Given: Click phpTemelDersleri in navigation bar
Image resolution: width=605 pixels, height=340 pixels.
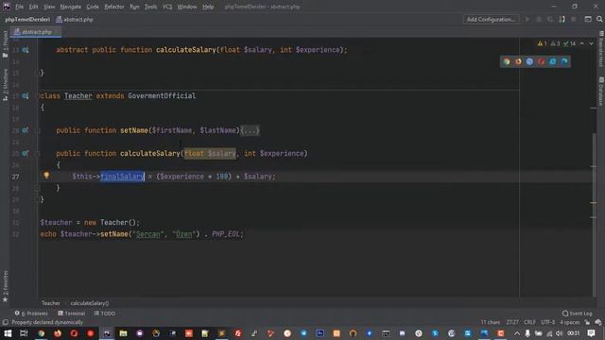Looking at the screenshot, I should pyautogui.click(x=27, y=19).
